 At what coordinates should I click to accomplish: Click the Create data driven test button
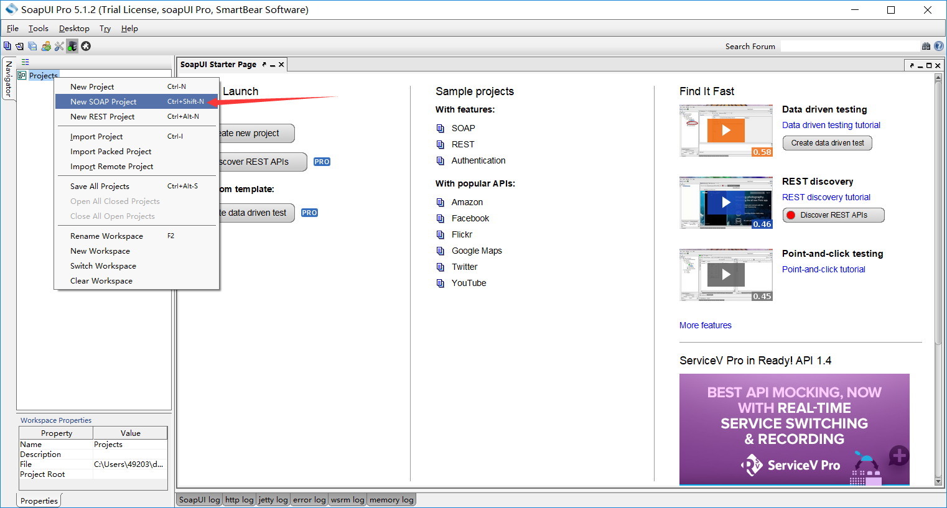pyautogui.click(x=828, y=143)
